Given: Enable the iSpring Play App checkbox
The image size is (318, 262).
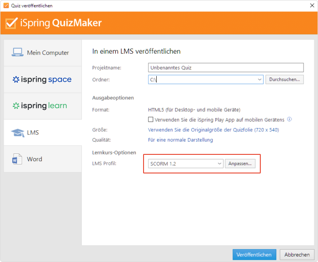Looking at the screenshot, I should point(151,119).
